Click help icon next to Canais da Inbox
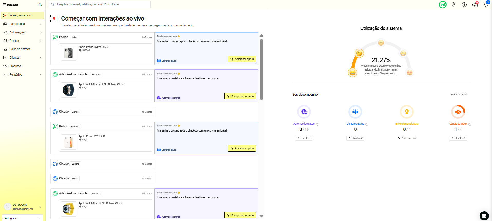Image resolution: width=492 pixels, height=221 pixels. coord(470,124)
